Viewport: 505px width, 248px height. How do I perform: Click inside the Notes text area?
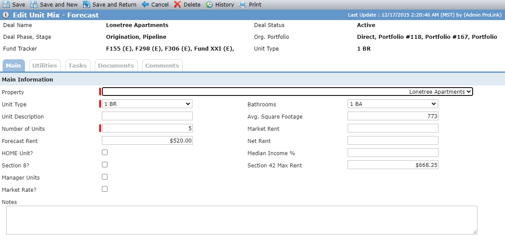click(x=241, y=220)
